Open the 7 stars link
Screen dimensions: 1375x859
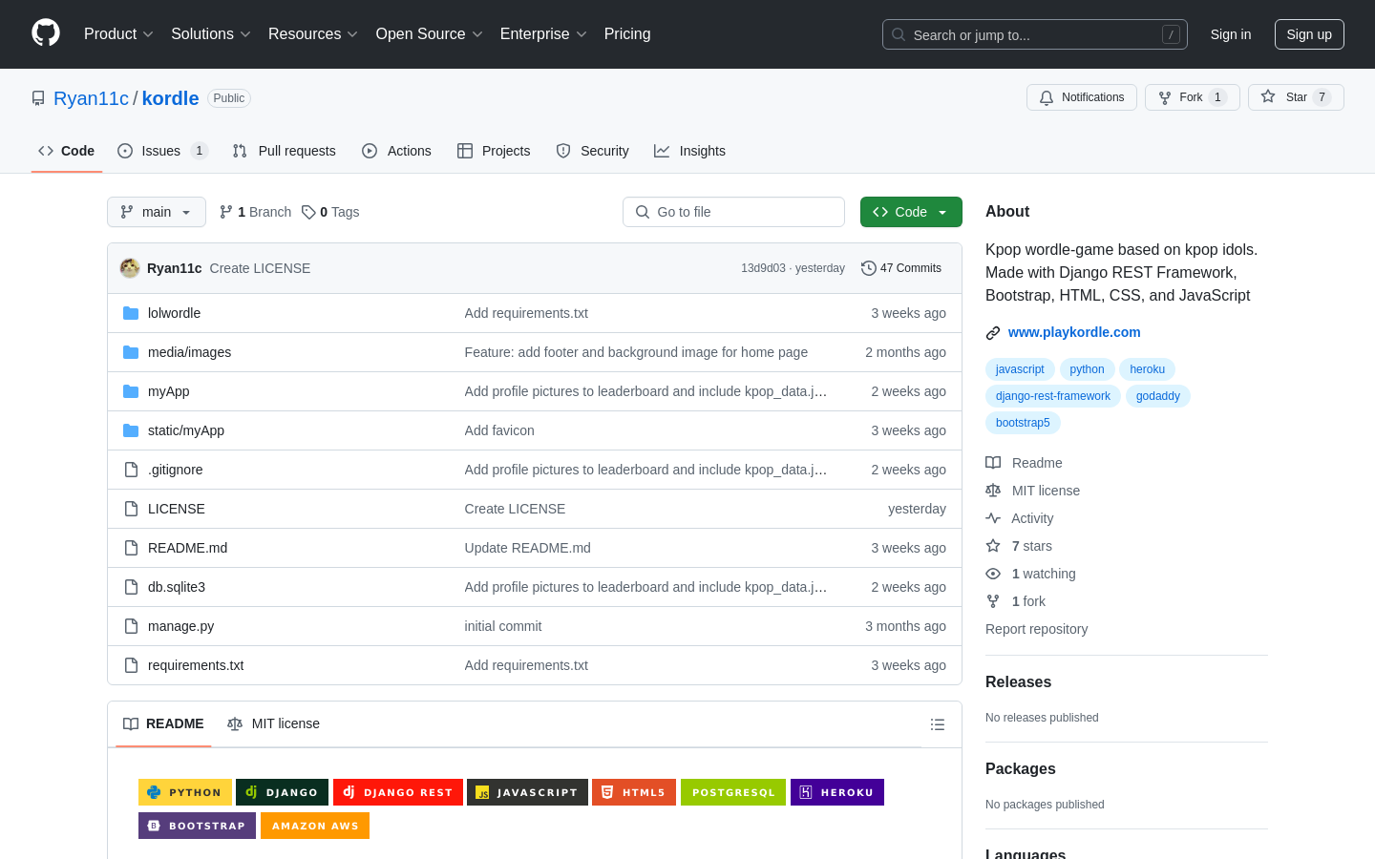[x=1019, y=546]
